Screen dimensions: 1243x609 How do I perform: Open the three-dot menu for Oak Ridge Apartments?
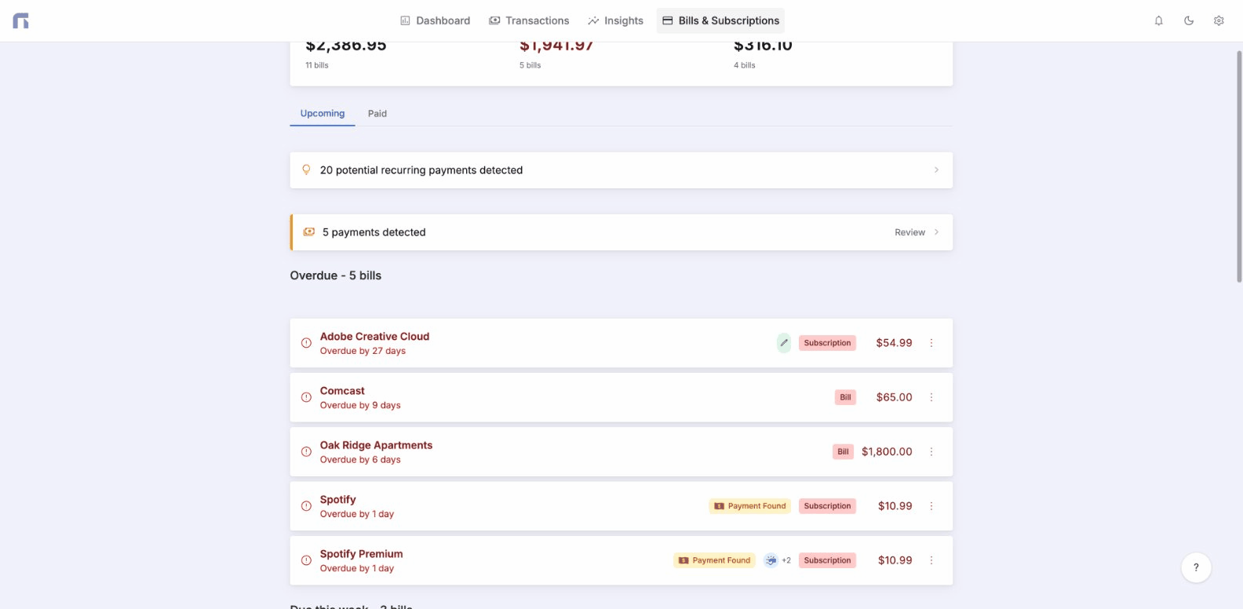[931, 452]
